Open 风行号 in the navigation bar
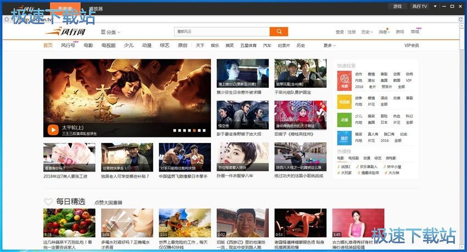Image resolution: width=467 pixels, height=252 pixels. pyautogui.click(x=68, y=45)
